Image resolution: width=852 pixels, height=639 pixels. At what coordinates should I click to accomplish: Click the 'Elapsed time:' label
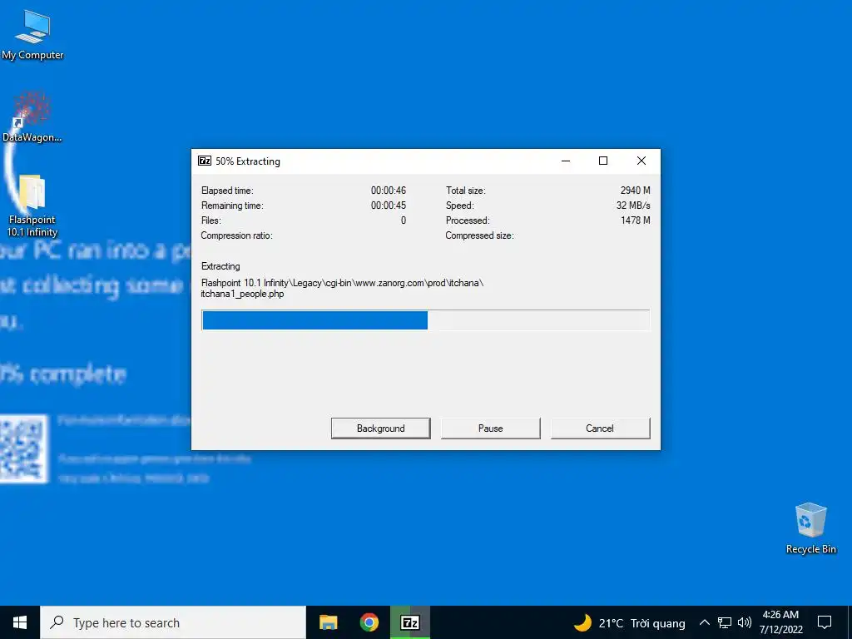[227, 191]
